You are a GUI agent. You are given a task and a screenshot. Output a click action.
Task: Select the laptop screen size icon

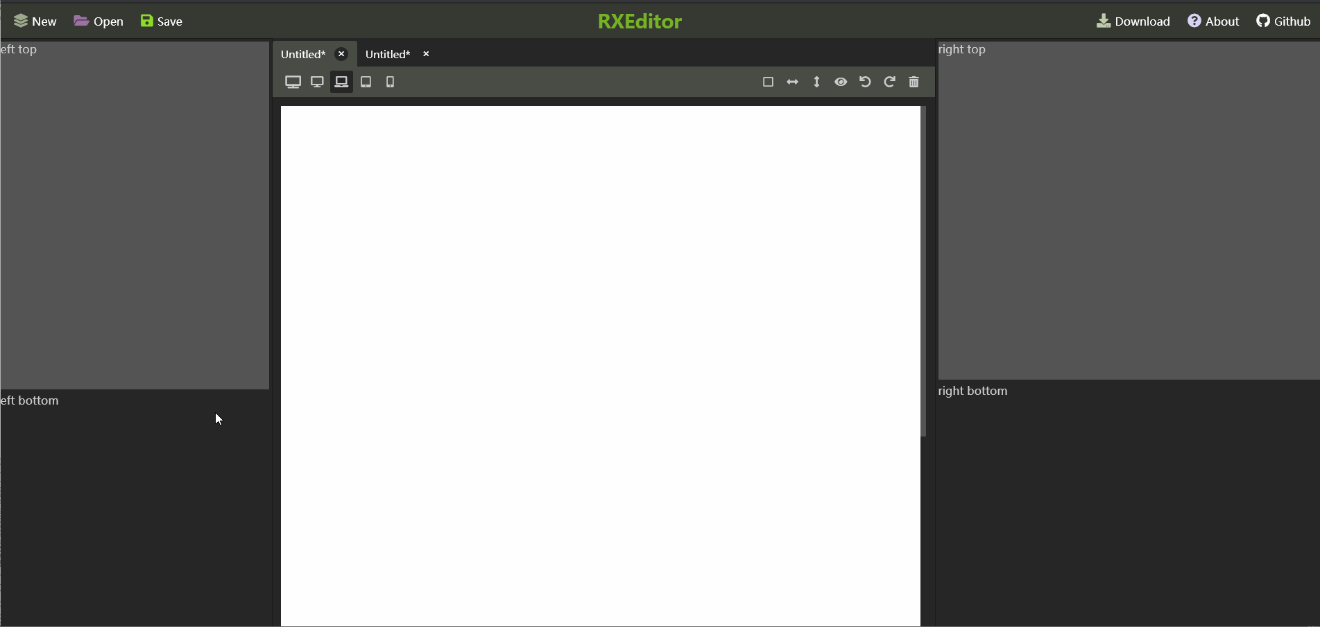point(341,82)
